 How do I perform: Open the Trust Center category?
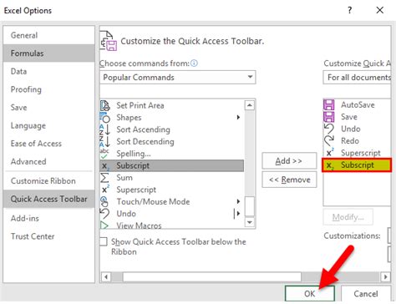[48, 236]
